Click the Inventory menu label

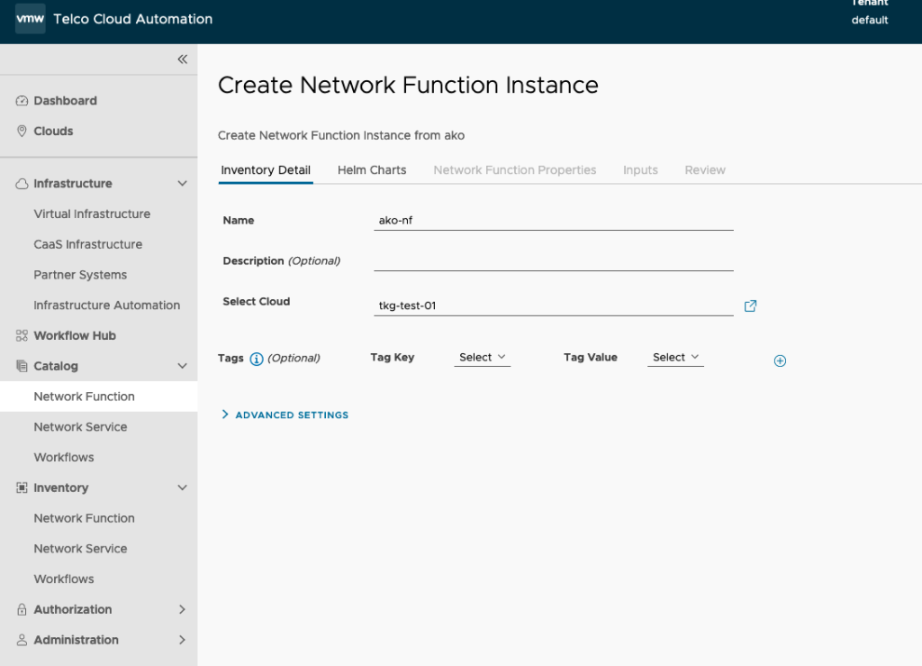[61, 488]
